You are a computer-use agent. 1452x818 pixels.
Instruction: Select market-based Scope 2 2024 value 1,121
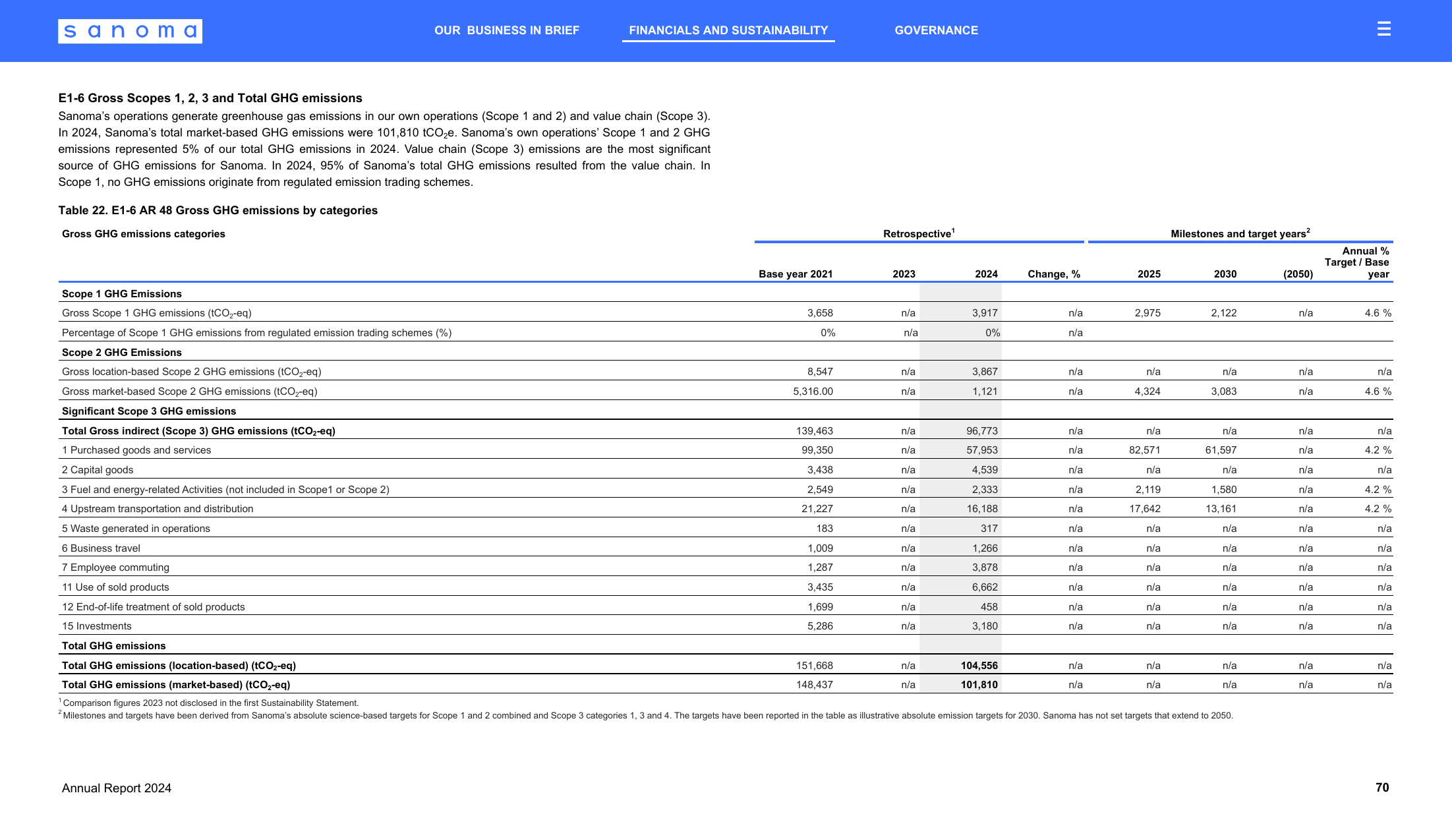(x=985, y=392)
